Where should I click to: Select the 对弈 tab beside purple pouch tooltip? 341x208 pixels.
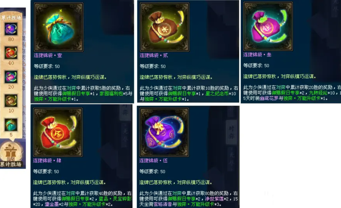pyautogui.click(x=231, y=132)
